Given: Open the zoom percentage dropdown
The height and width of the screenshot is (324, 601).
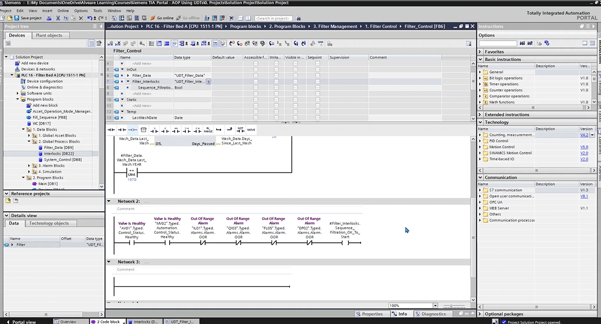Looking at the screenshot, I should tap(435, 306).
